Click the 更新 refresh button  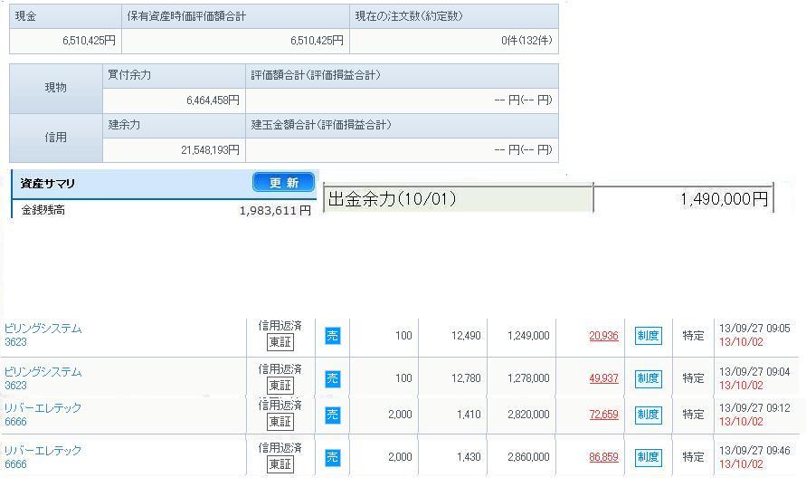pos(283,182)
